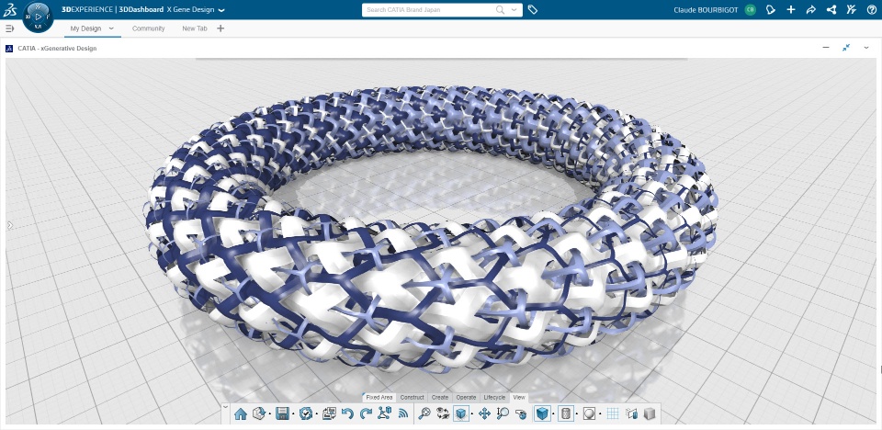The image size is (882, 430).
Task: Click the top bar Add plus icon
Action: click(791, 10)
